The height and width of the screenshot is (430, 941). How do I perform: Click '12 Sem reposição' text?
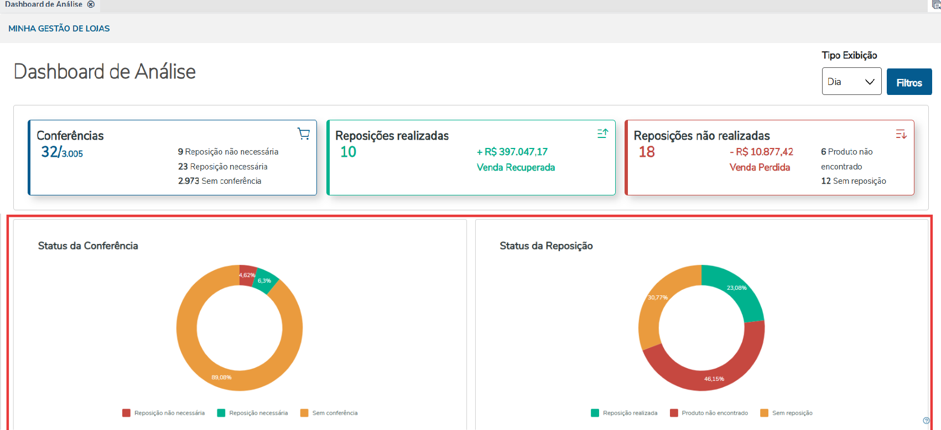pos(854,181)
